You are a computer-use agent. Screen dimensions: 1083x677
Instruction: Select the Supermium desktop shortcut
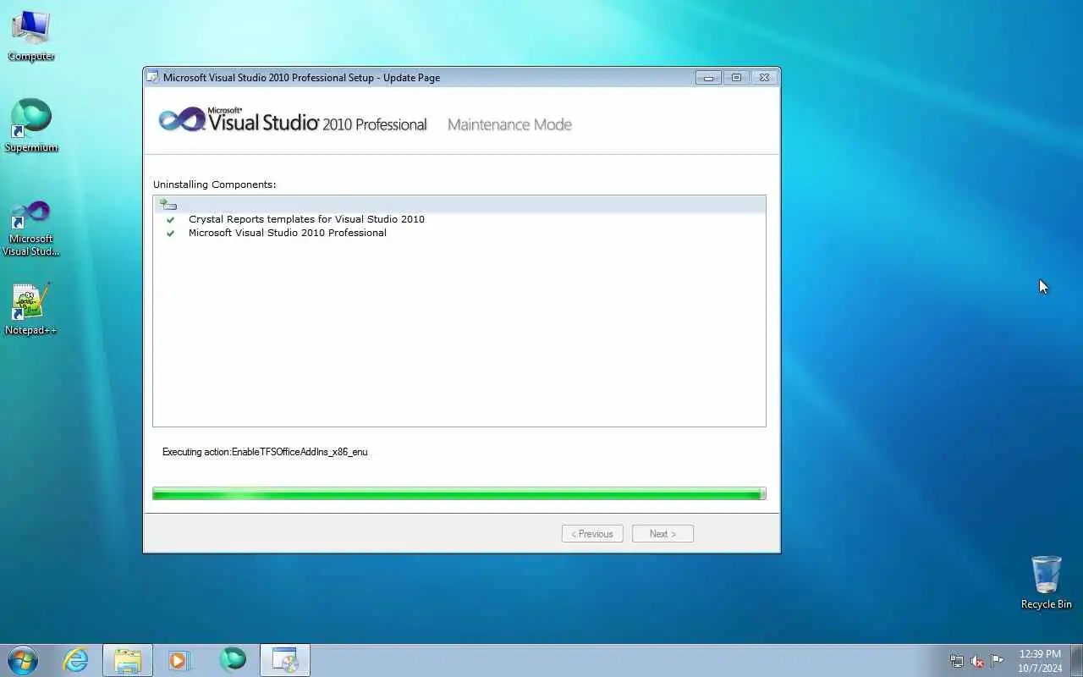[x=31, y=125]
